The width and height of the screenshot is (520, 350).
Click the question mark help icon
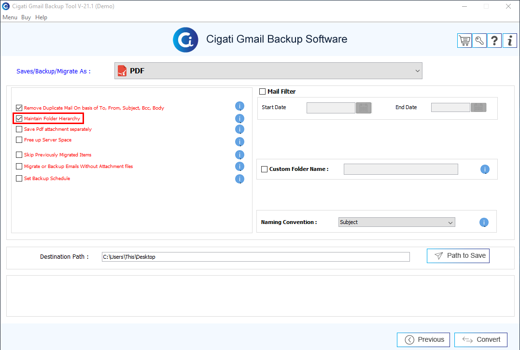point(494,41)
